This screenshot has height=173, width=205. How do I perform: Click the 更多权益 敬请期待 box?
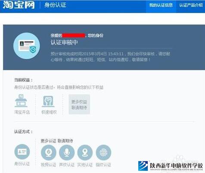pyautogui.click(x=79, y=104)
